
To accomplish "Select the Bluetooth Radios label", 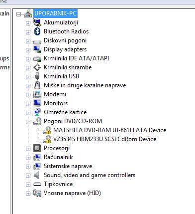I will 66,31.
